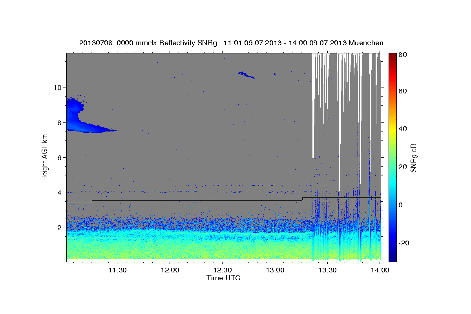Screen dimensions: 471x314
Task: Click the colorbar value 60
Action: click(x=402, y=91)
